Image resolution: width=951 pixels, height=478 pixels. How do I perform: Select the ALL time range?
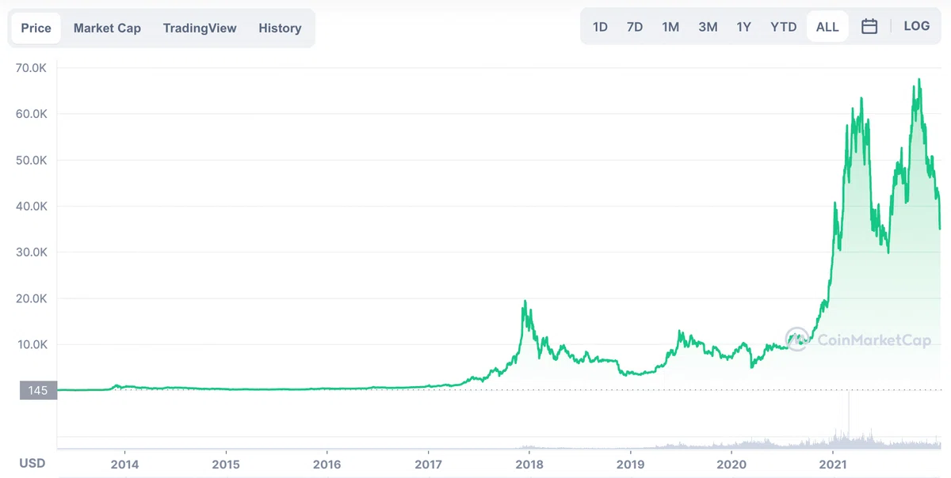point(827,27)
